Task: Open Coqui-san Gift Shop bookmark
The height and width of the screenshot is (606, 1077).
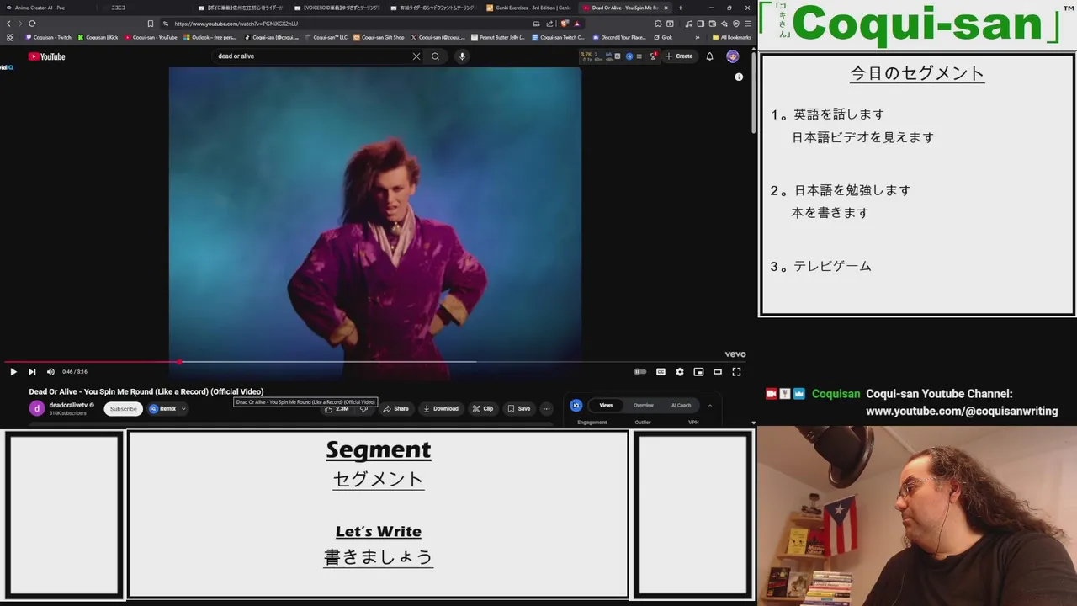Action: click(379, 37)
